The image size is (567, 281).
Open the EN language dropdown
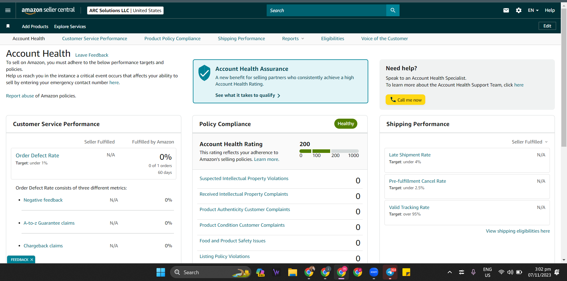[x=533, y=10]
